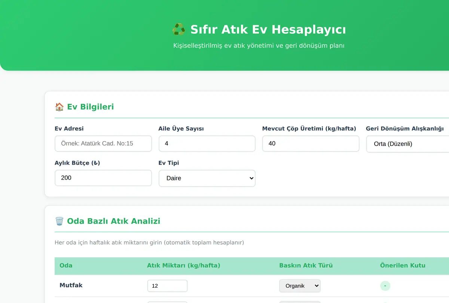Click the Atık Miktarı (kg/hafta) column header
This screenshot has width=449, height=303.
click(x=183, y=266)
